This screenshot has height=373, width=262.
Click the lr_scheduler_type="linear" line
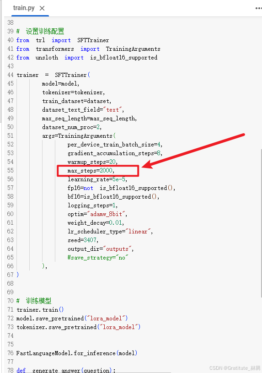click(x=110, y=232)
